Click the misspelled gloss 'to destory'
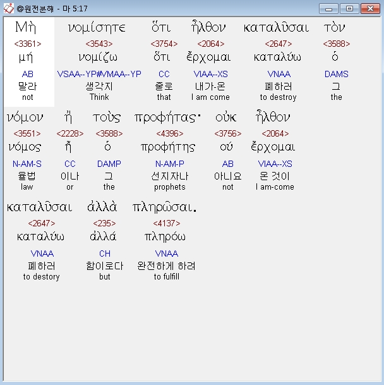384x385 pixels. 42,277
